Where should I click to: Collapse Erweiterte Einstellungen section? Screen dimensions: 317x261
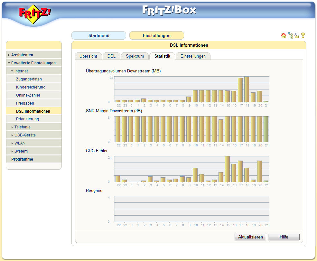tap(33, 63)
